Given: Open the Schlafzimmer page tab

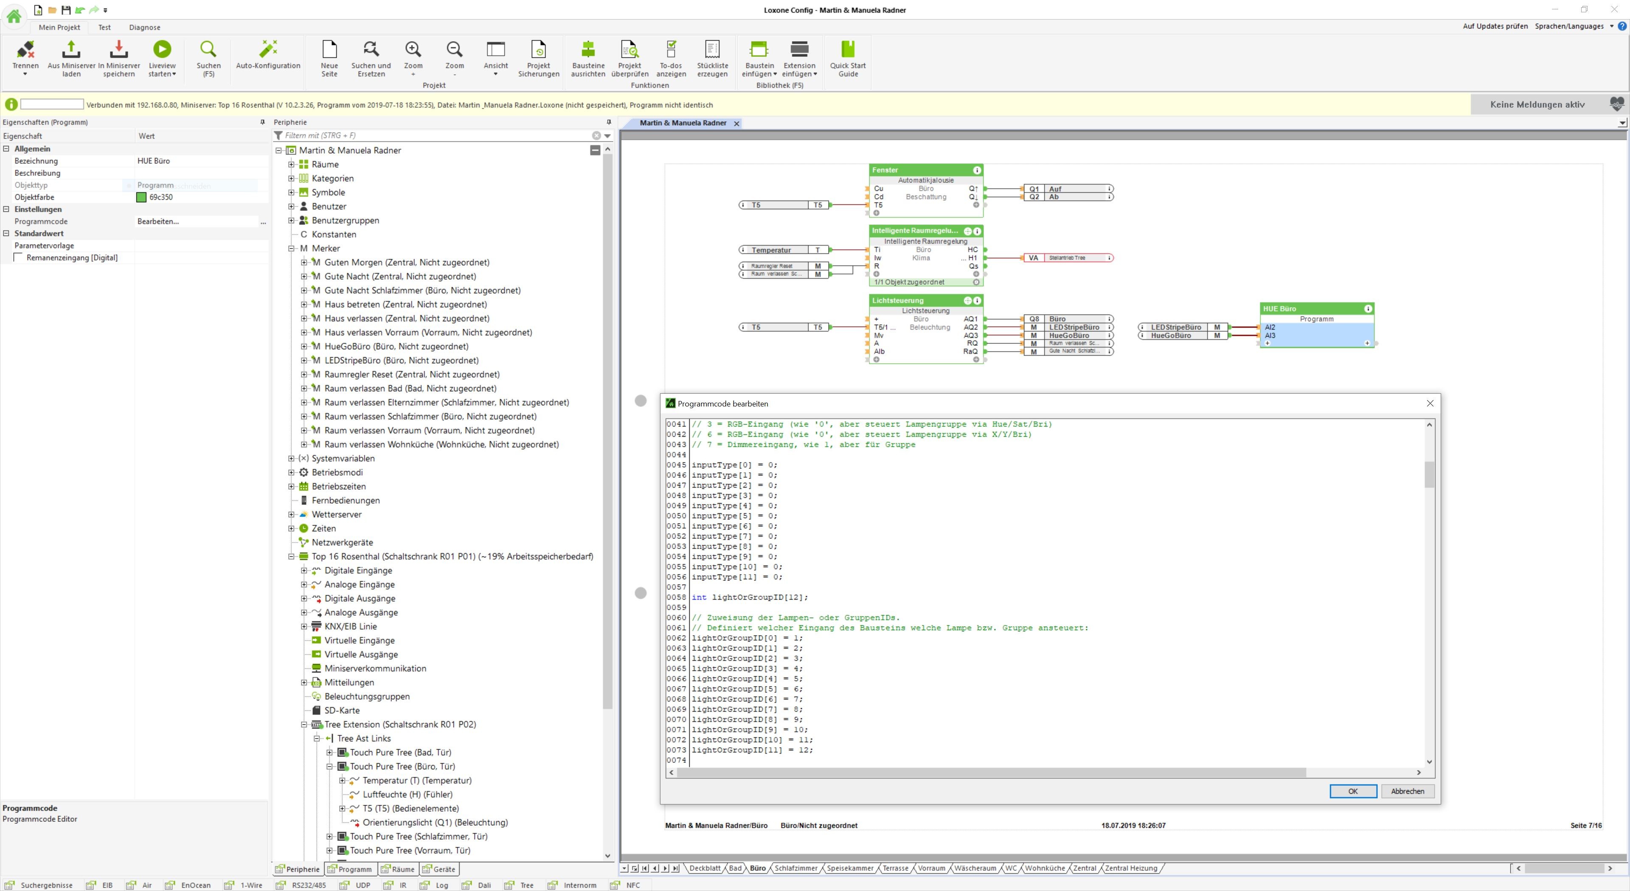Looking at the screenshot, I should (x=796, y=868).
